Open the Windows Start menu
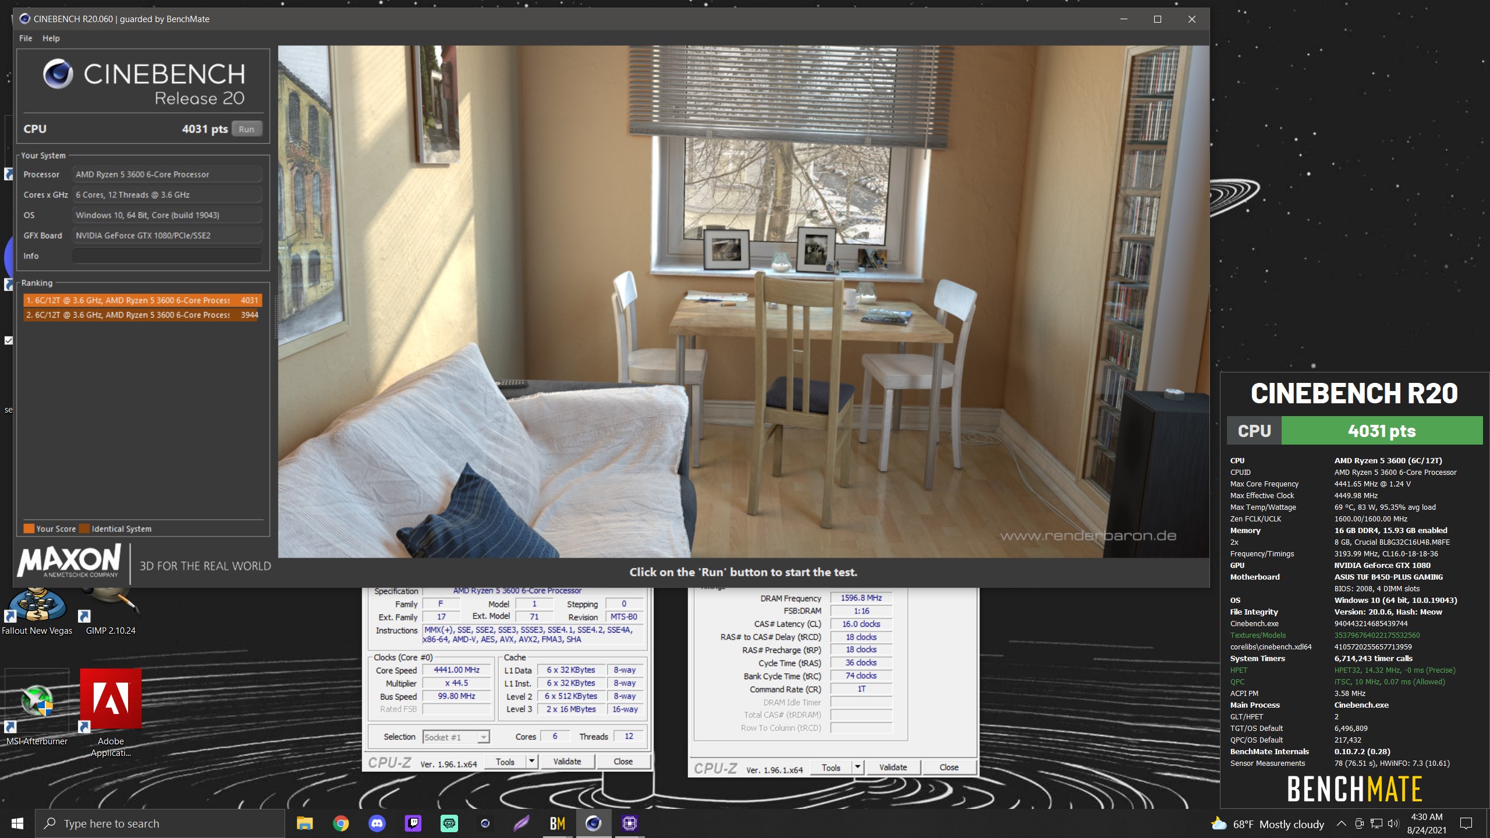 17,823
